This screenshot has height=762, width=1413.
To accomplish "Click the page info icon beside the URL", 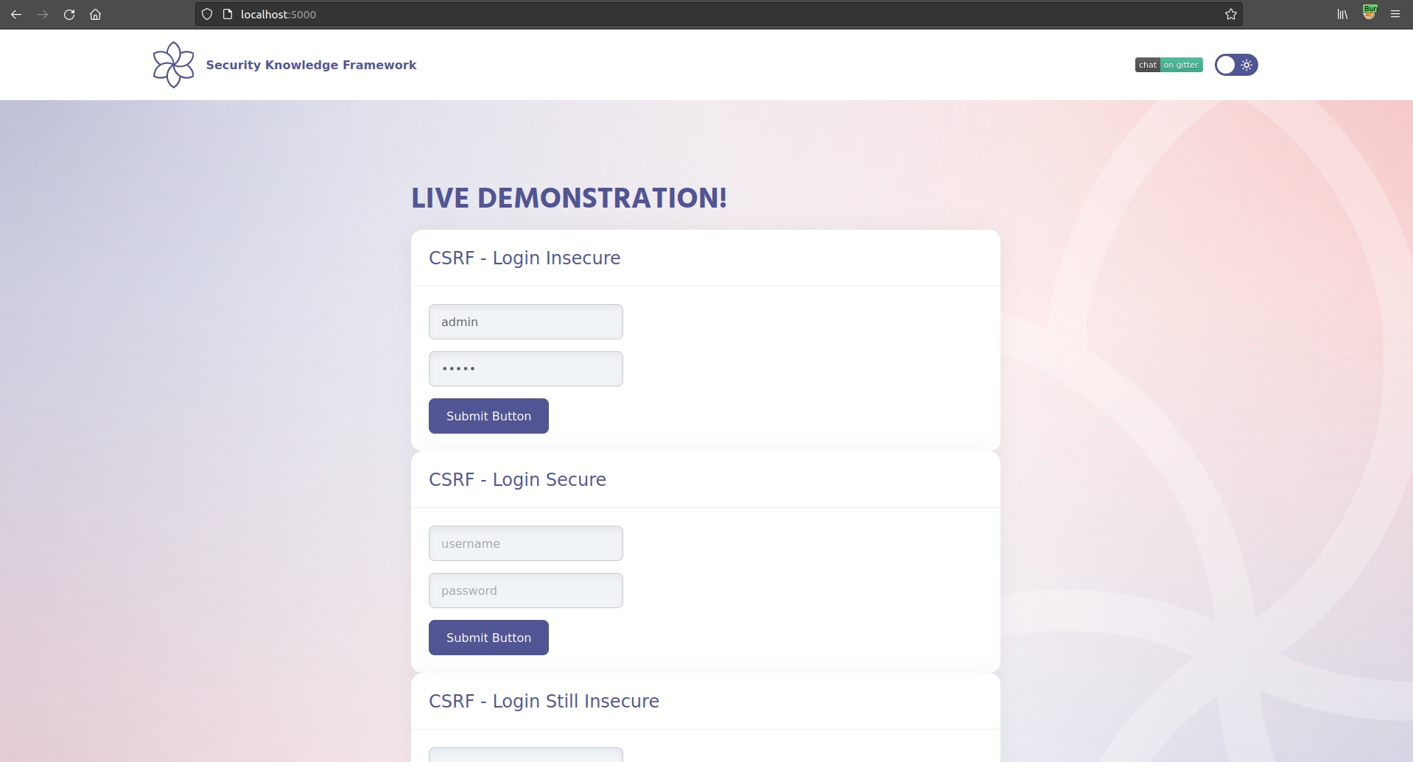I will coord(228,15).
